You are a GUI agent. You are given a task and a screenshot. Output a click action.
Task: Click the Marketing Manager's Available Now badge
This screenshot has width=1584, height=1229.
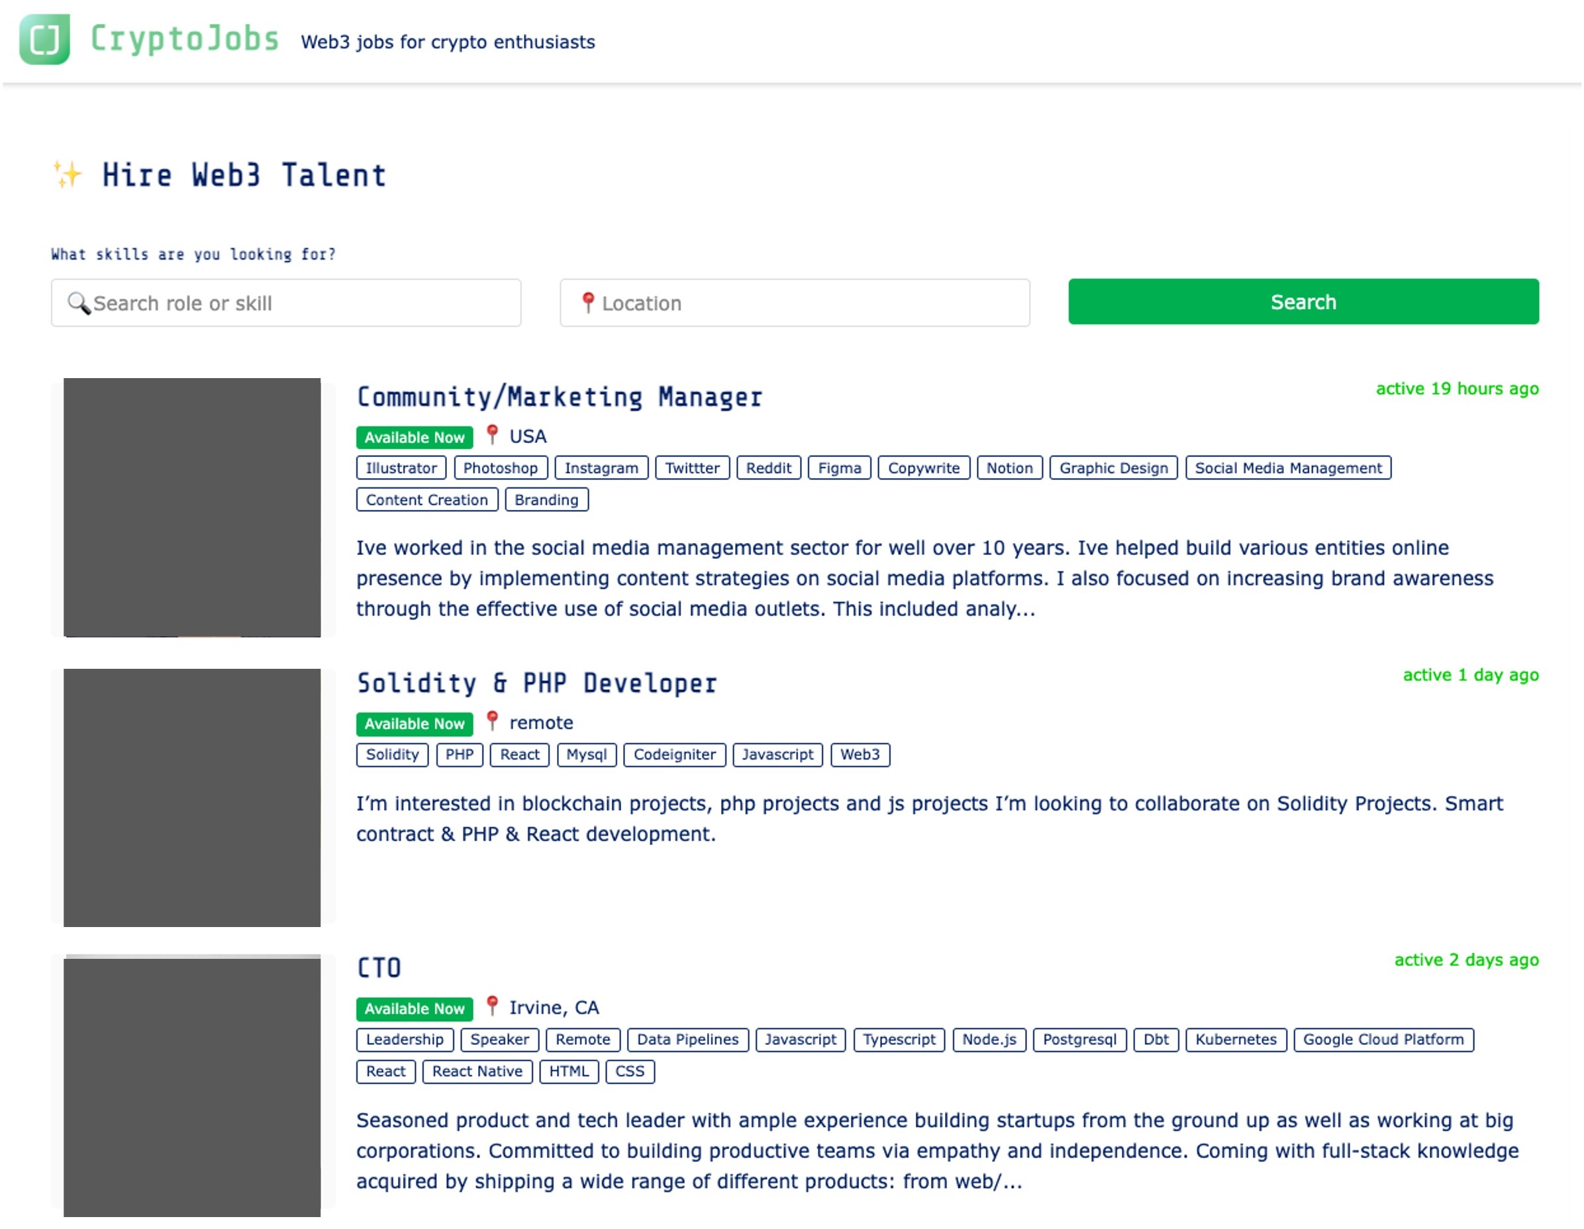414,438
